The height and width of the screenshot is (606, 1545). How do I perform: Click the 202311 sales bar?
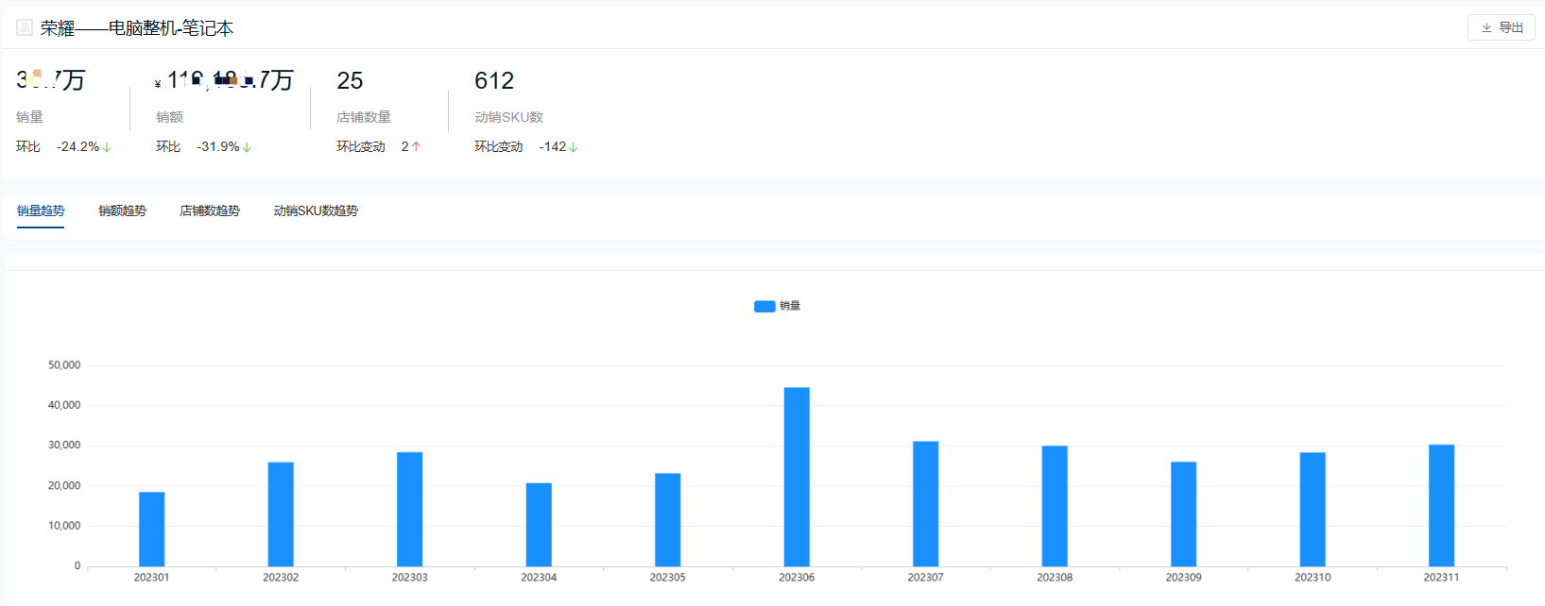pos(1441,505)
